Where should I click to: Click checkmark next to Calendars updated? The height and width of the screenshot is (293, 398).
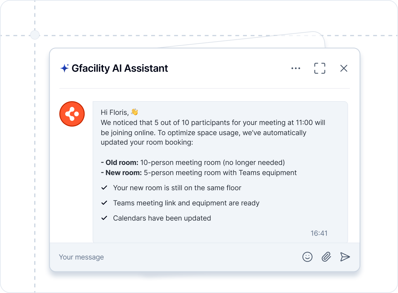tap(104, 218)
